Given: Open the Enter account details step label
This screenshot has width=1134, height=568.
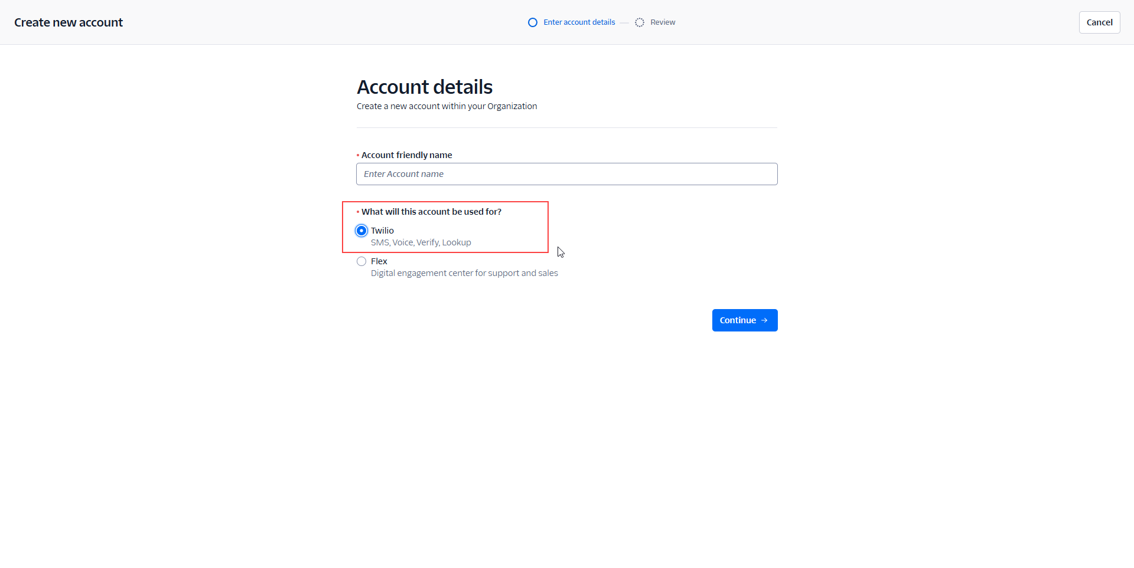Looking at the screenshot, I should coord(579,22).
